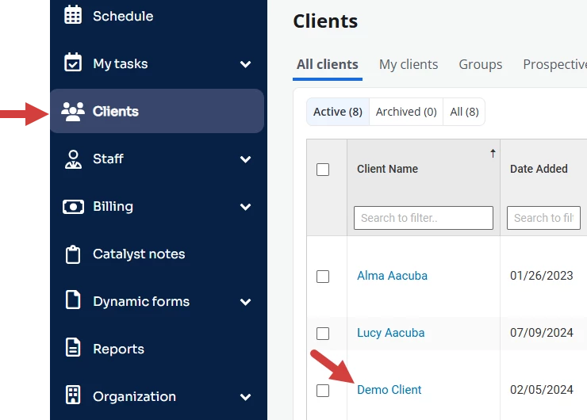
Task: Open Alma Aacuba client profile
Action: pos(392,276)
